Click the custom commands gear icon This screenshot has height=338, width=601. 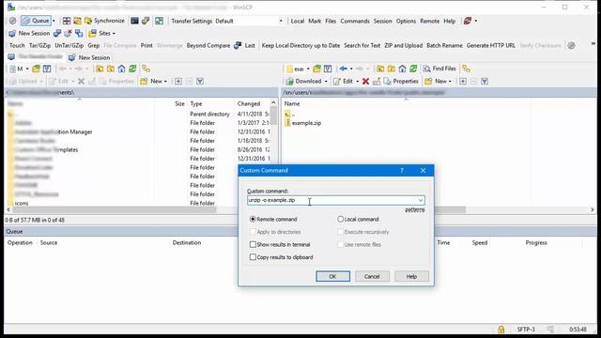click(x=571, y=45)
